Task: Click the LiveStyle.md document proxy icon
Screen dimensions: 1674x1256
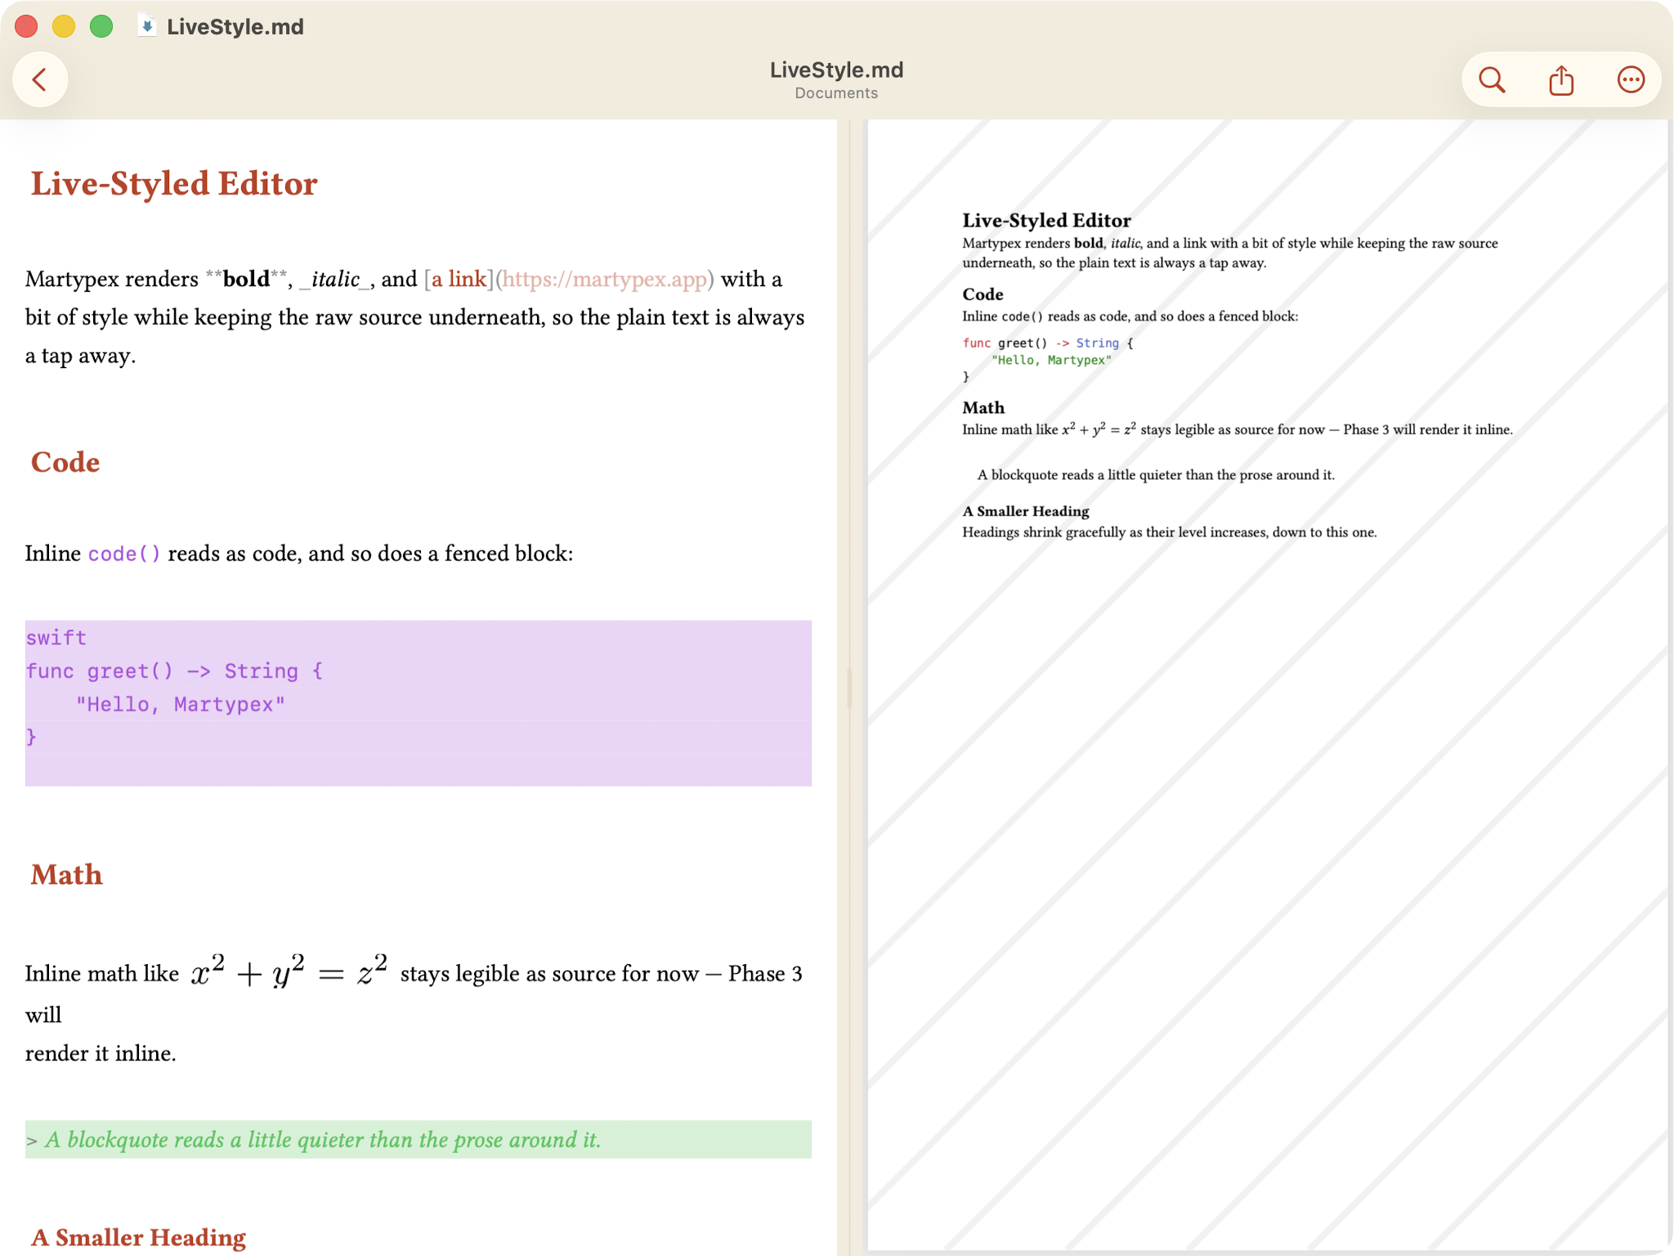Action: click(x=147, y=26)
